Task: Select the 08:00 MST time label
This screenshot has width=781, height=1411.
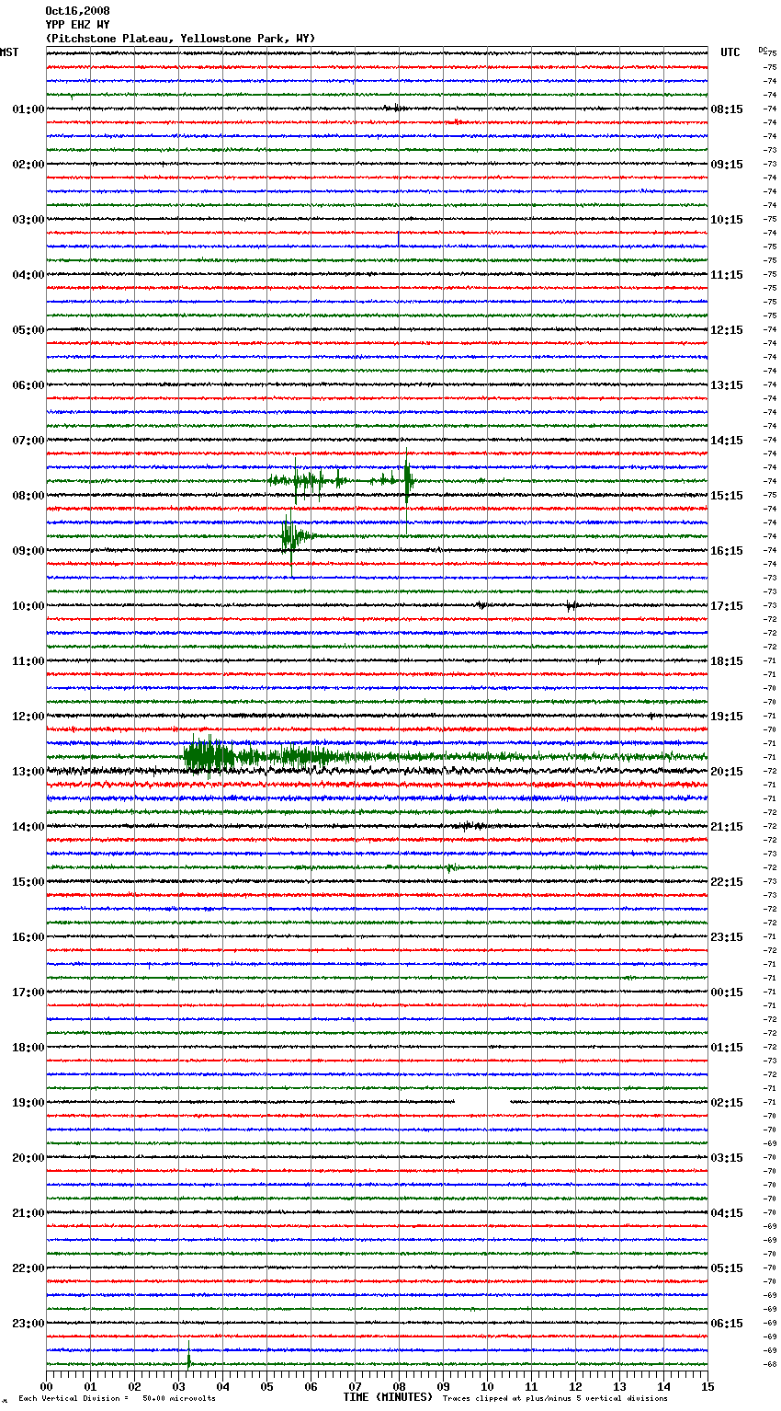Action: tap(28, 496)
